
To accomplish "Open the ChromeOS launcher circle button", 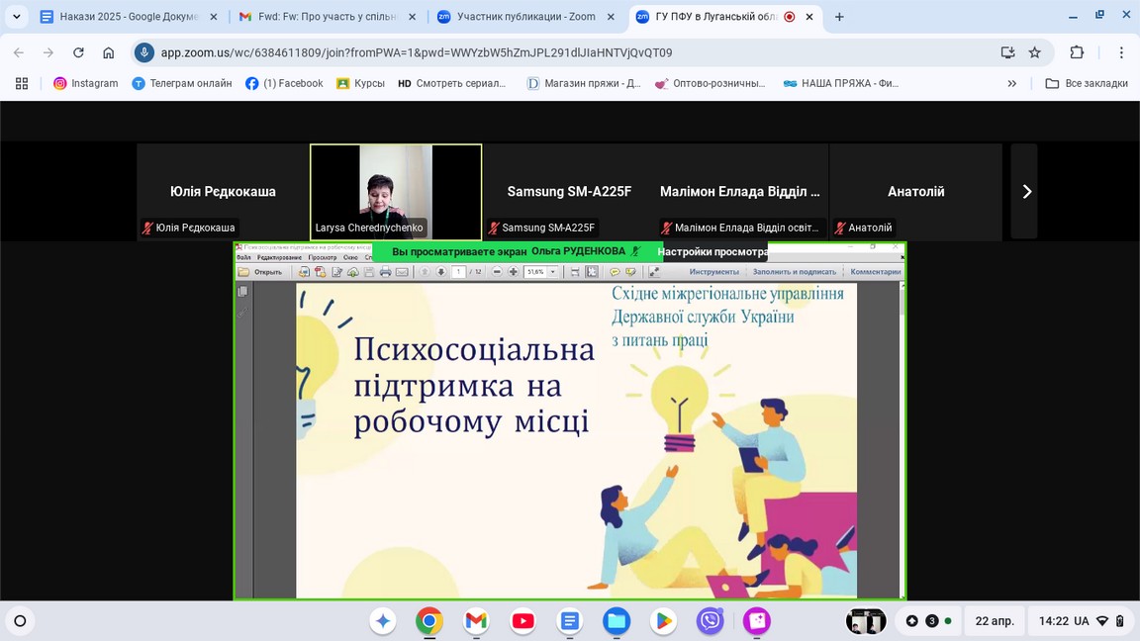I will (x=21, y=621).
